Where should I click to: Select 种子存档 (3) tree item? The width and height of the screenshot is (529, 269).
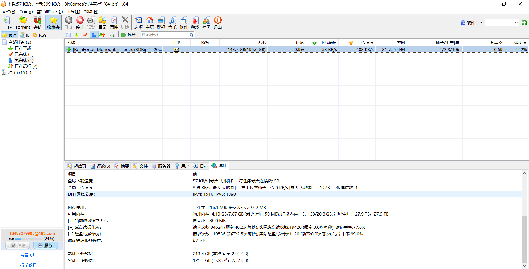coord(20,72)
